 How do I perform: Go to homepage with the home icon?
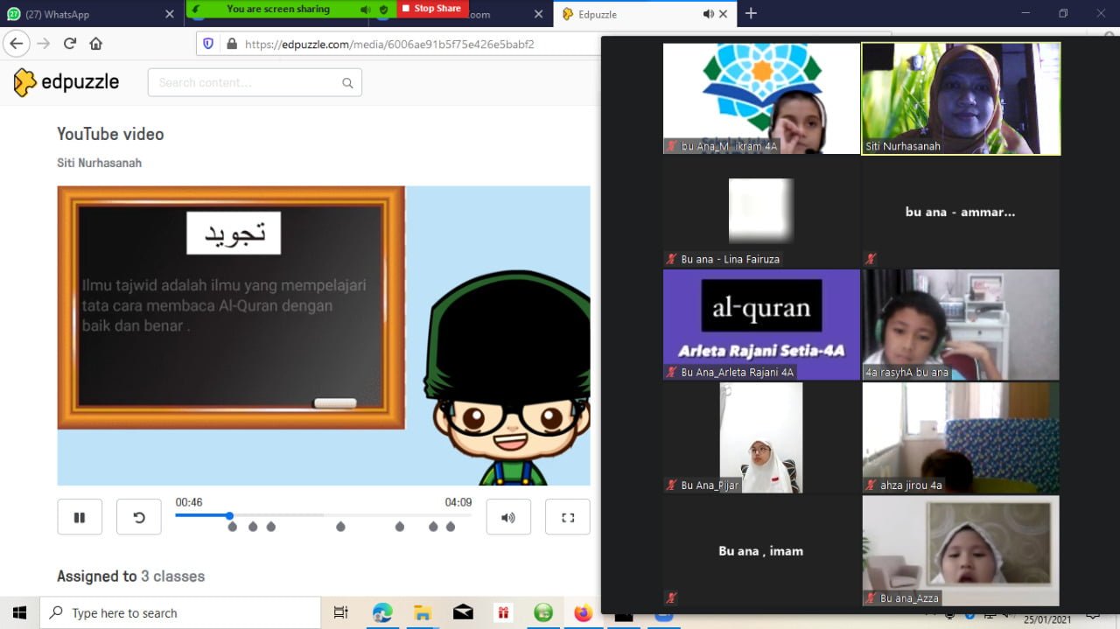(x=96, y=42)
